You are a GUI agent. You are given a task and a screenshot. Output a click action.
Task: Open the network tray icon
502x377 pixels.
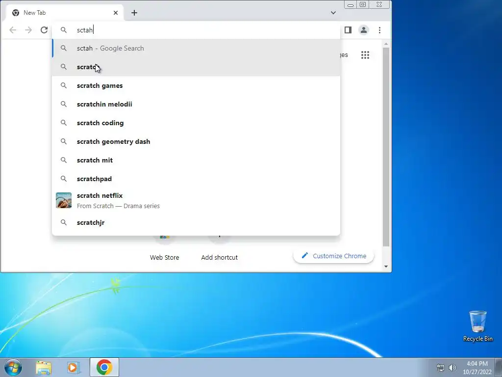click(x=441, y=368)
